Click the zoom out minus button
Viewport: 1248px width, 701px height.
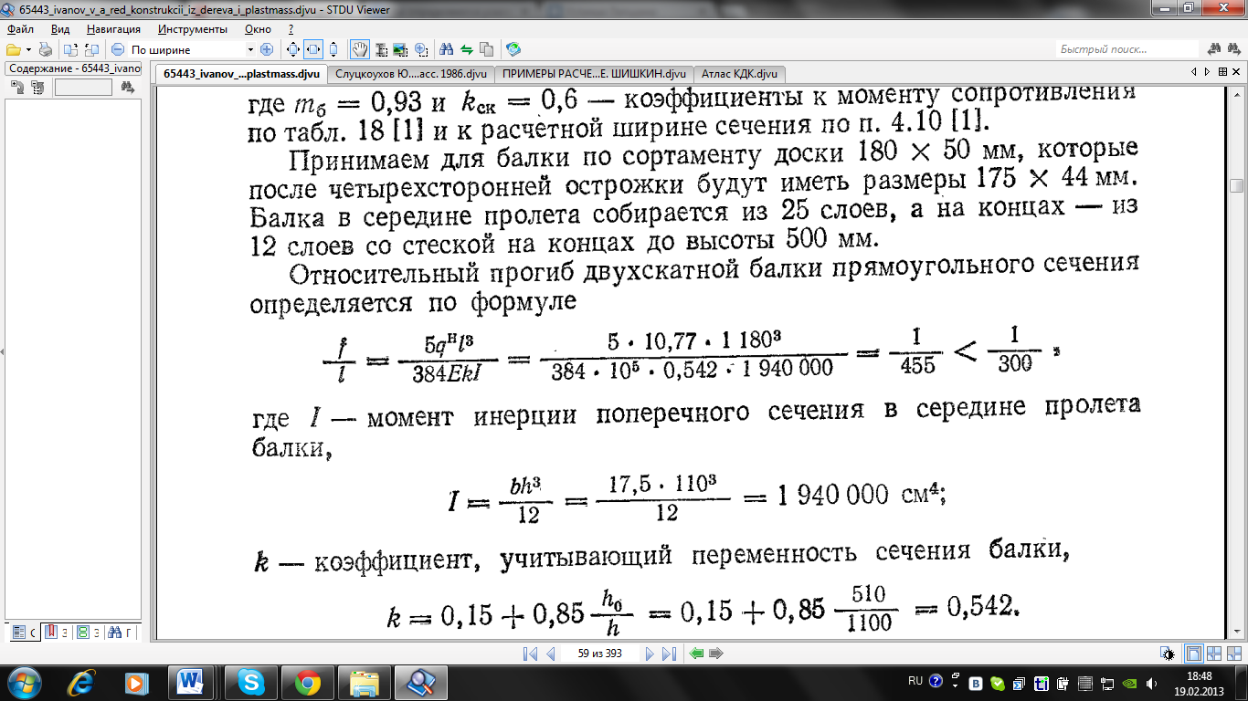coord(118,49)
